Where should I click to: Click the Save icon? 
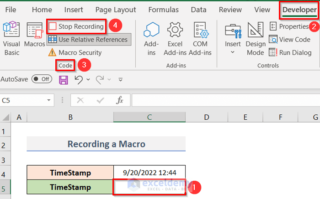pos(64,80)
